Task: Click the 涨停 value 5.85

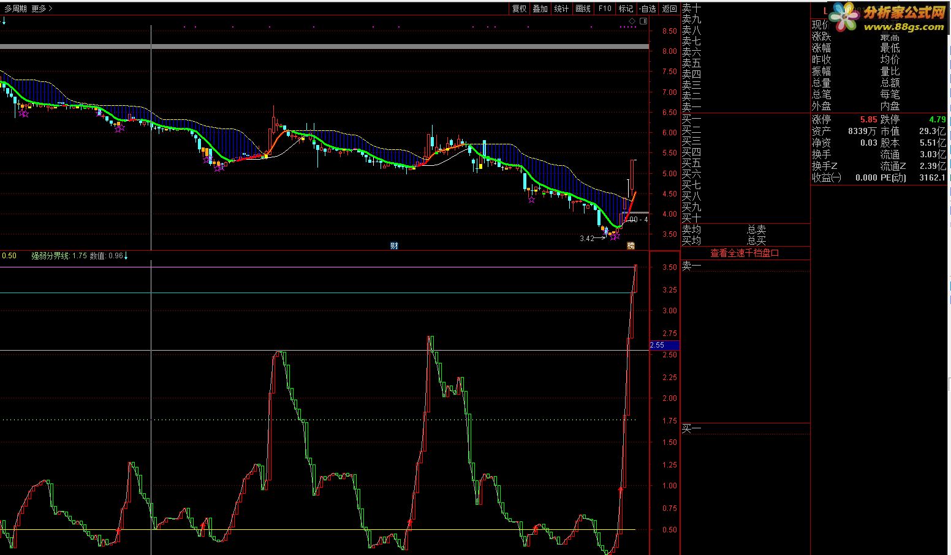Action: pos(868,120)
